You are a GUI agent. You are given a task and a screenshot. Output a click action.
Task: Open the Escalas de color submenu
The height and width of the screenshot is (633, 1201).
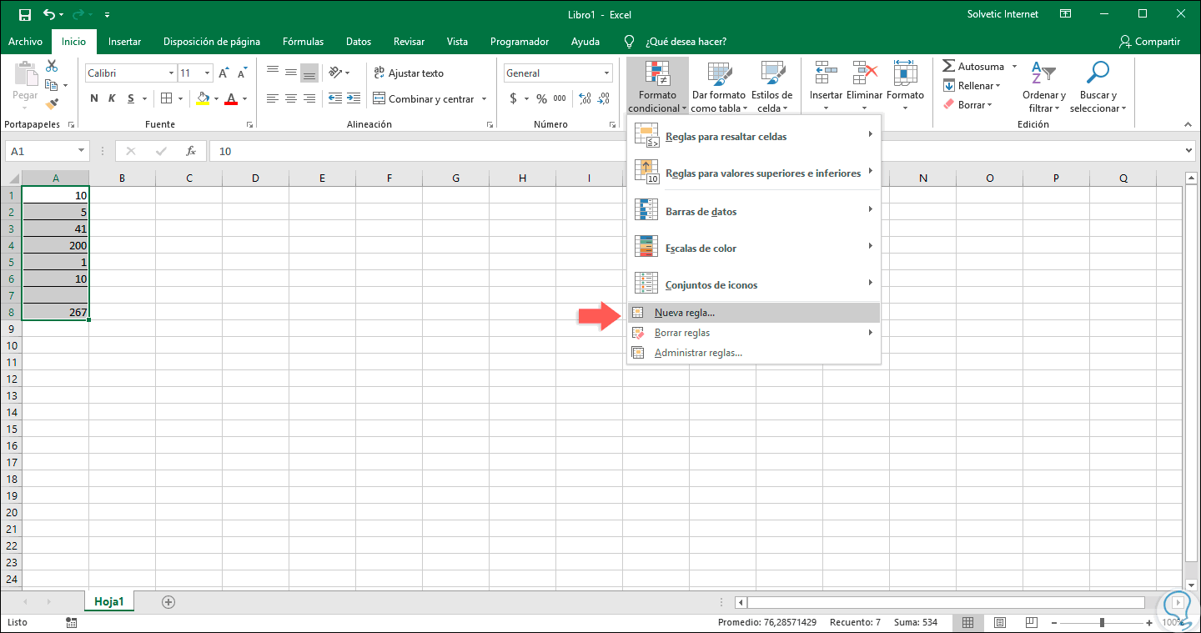coord(753,248)
